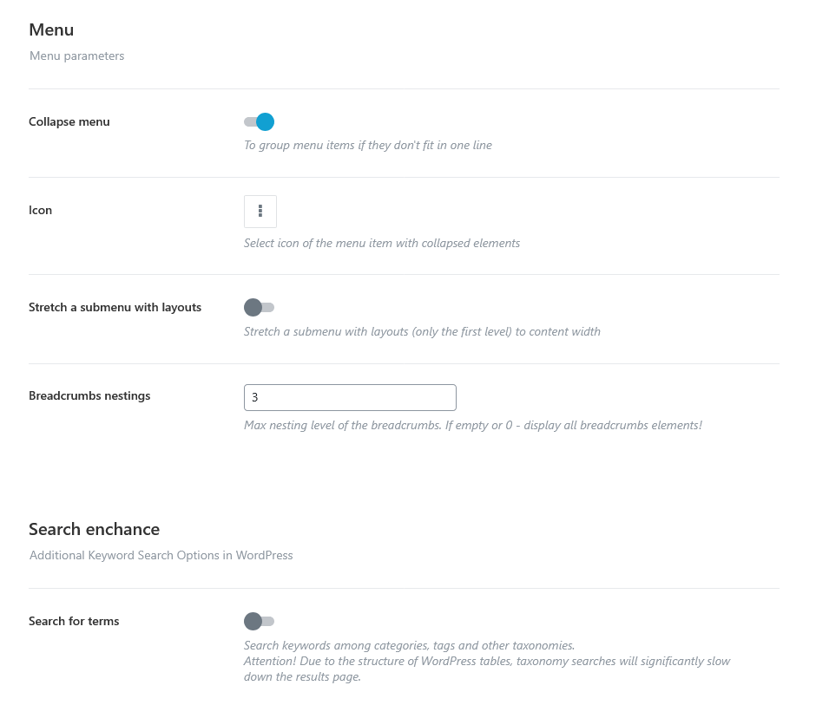Image resolution: width=816 pixels, height=705 pixels.
Task: Click the Menu section heading
Action: [x=51, y=29]
